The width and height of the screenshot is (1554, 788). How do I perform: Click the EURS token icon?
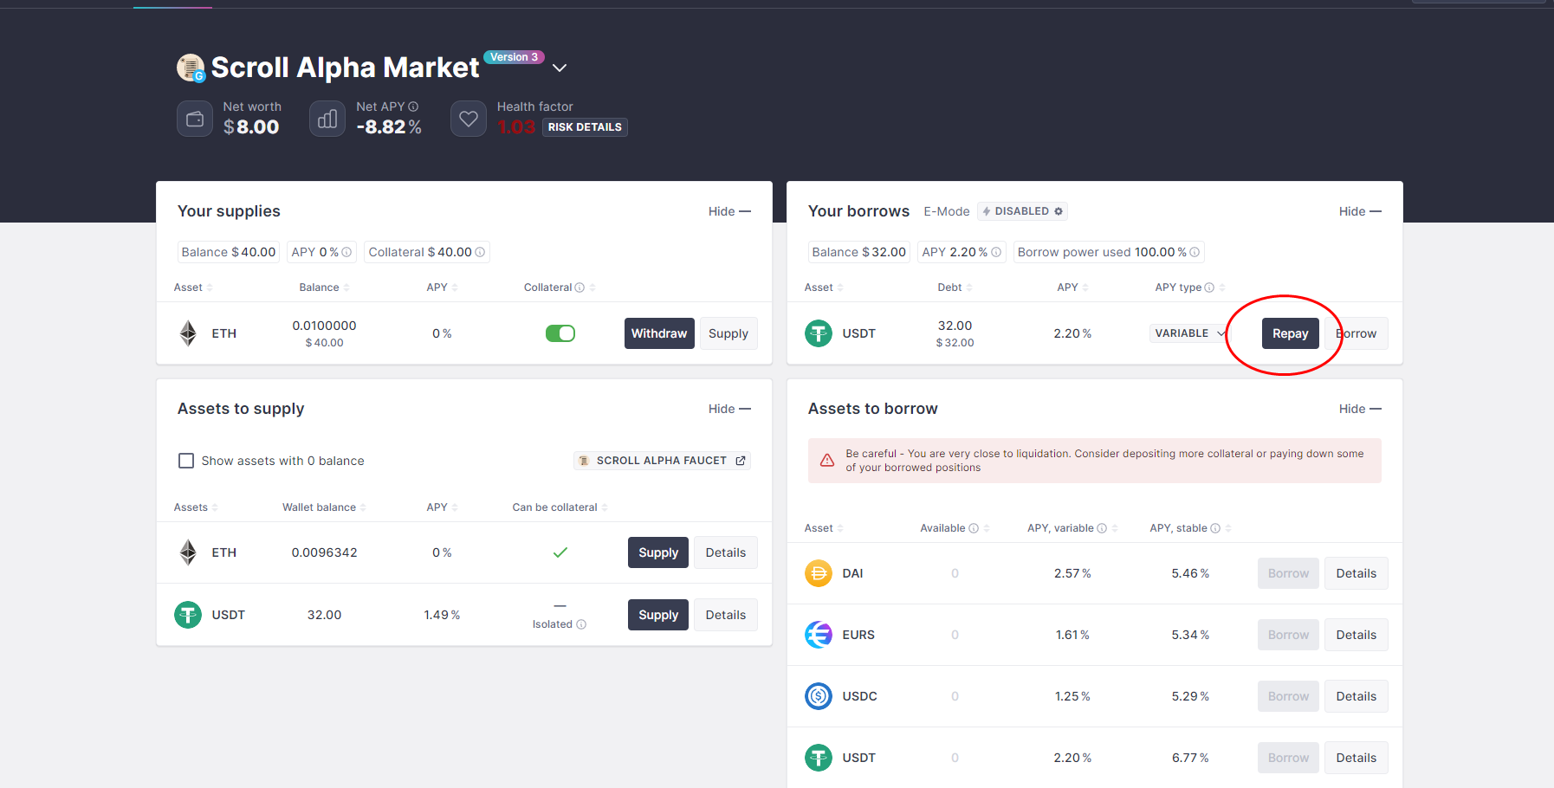coord(818,635)
